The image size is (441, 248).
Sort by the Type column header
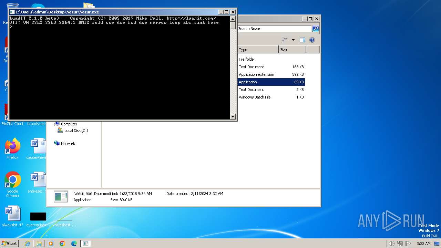pos(258,50)
